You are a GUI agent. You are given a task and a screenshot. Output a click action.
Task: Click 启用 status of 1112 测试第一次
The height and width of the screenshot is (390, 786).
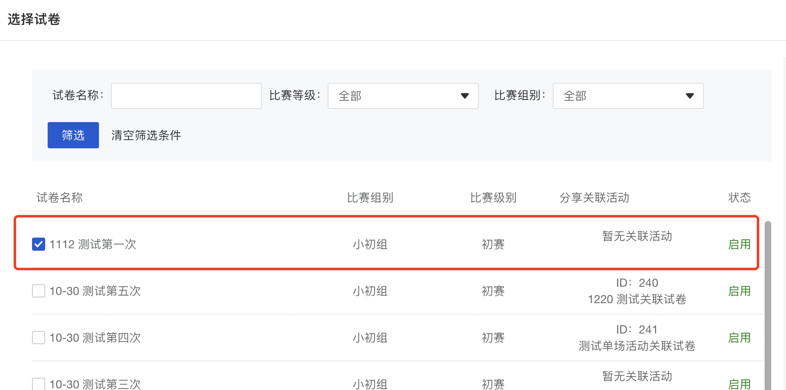(x=739, y=244)
